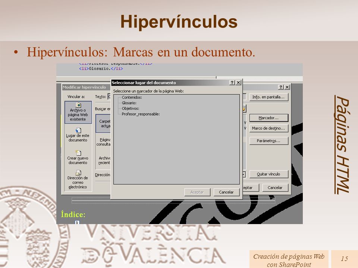Select Lugar de este documento icon
The image size is (358, 268).
pos(78,135)
